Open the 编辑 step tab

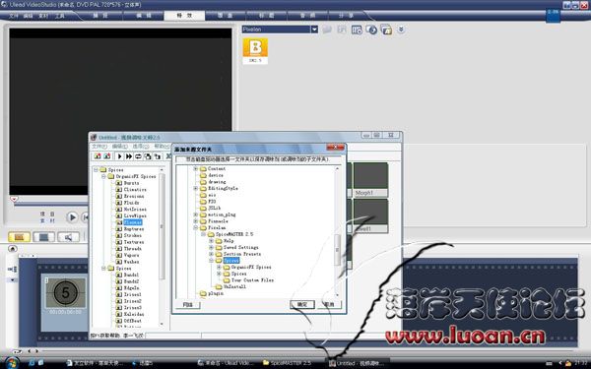tap(143, 16)
